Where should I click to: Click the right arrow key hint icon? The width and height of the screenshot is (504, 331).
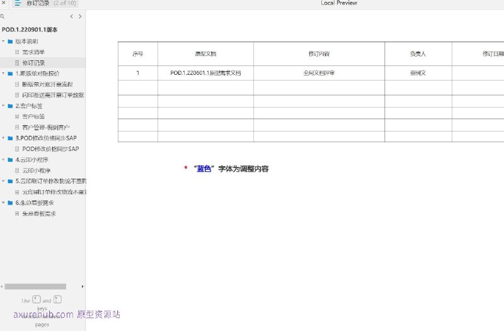click(x=57, y=300)
